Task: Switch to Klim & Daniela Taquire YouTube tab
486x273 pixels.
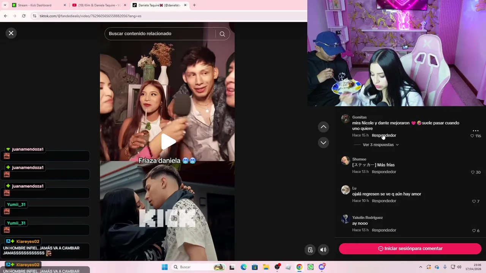Action: click(x=99, y=5)
